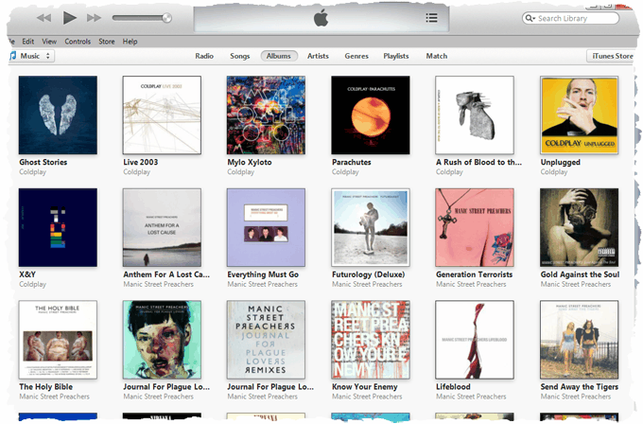
Task: Open the Up Next list icon
Action: pyautogui.click(x=431, y=18)
